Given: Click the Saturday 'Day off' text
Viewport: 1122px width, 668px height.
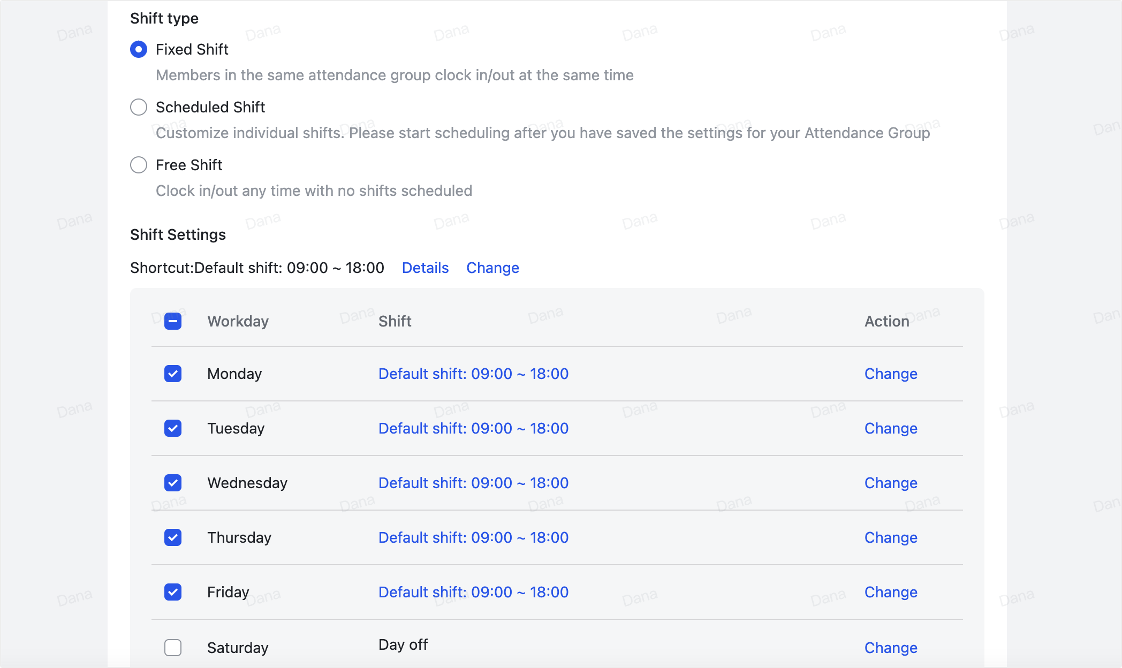Looking at the screenshot, I should pyautogui.click(x=403, y=644).
